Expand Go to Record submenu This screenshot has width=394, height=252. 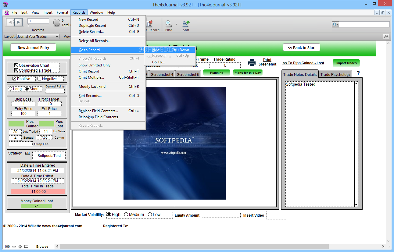pyautogui.click(x=108, y=50)
